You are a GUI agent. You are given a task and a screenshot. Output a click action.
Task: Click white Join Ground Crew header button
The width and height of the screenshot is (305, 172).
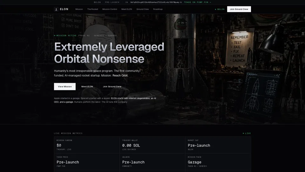239,9
